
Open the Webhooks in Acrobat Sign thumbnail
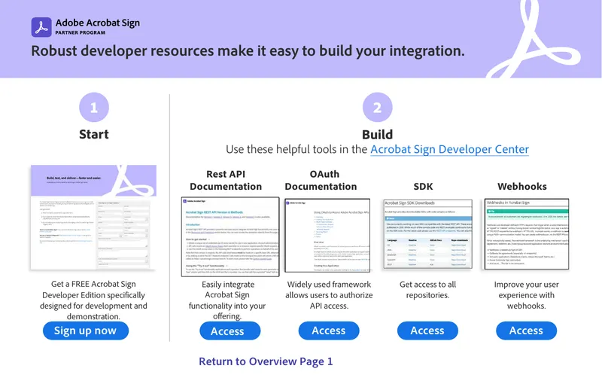tap(526, 234)
